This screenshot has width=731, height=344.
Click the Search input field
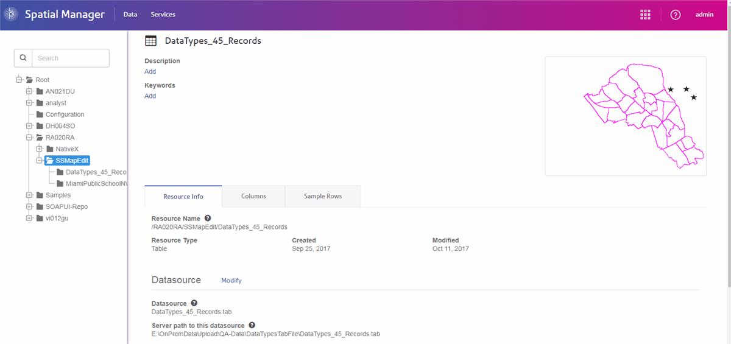71,58
